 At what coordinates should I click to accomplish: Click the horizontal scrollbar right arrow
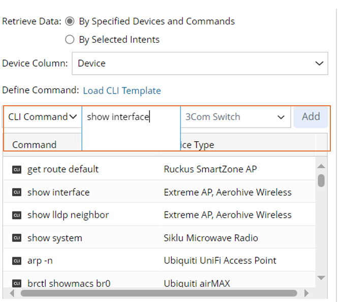point(306,293)
